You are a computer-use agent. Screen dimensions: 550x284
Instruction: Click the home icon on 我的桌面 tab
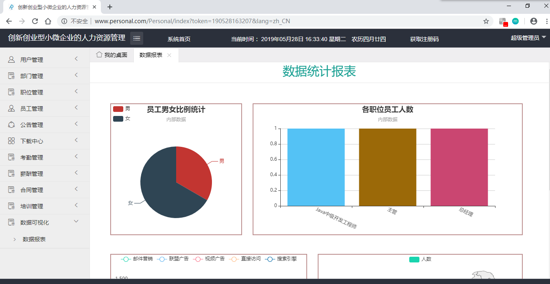[x=99, y=55]
